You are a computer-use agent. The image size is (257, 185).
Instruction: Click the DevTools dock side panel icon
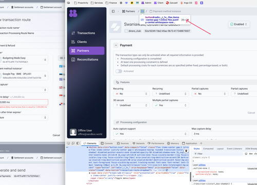pyautogui.click(x=78, y=143)
